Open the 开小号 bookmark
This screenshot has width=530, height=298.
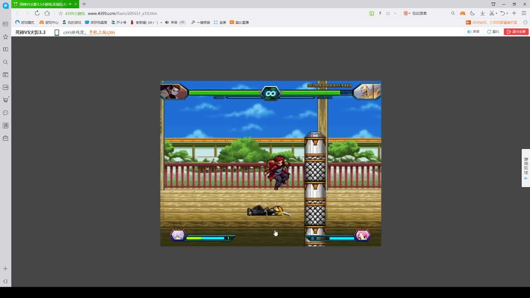click(118, 22)
